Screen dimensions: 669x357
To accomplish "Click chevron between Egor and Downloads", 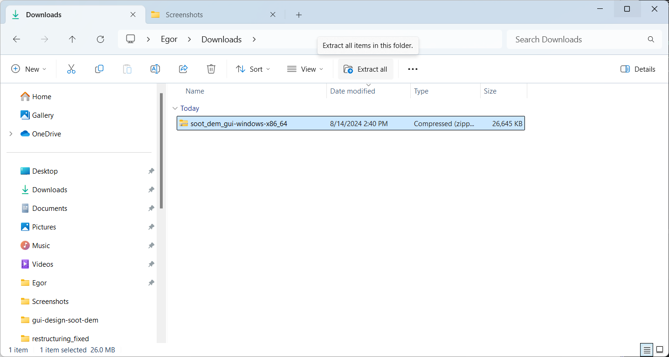I will 189,40.
